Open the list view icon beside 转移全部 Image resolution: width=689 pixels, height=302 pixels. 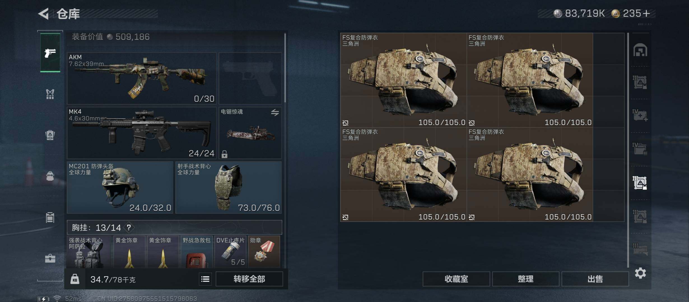click(x=205, y=279)
